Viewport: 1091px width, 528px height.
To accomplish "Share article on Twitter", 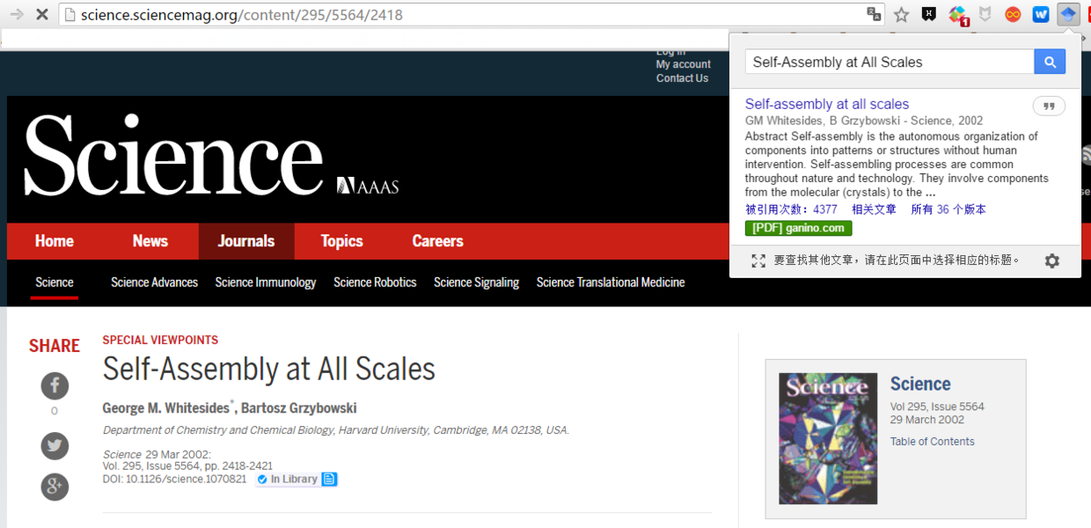I will click(55, 445).
